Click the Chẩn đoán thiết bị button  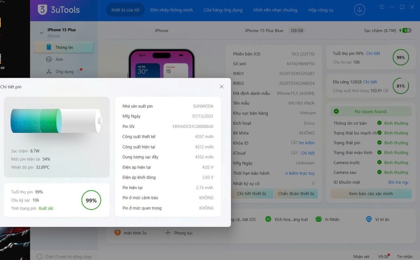tap(296, 193)
